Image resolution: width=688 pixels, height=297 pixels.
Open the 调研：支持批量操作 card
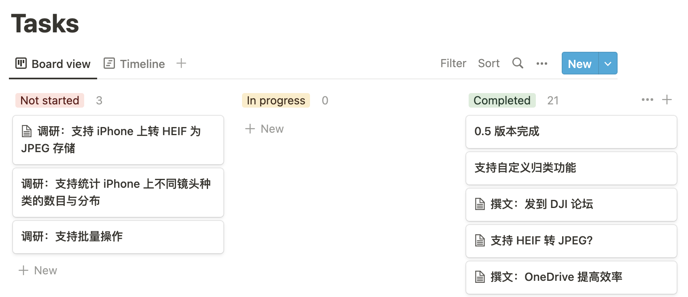tap(118, 237)
